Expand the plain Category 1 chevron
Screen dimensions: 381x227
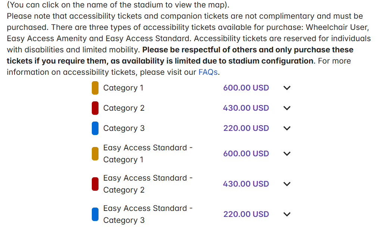(x=287, y=88)
